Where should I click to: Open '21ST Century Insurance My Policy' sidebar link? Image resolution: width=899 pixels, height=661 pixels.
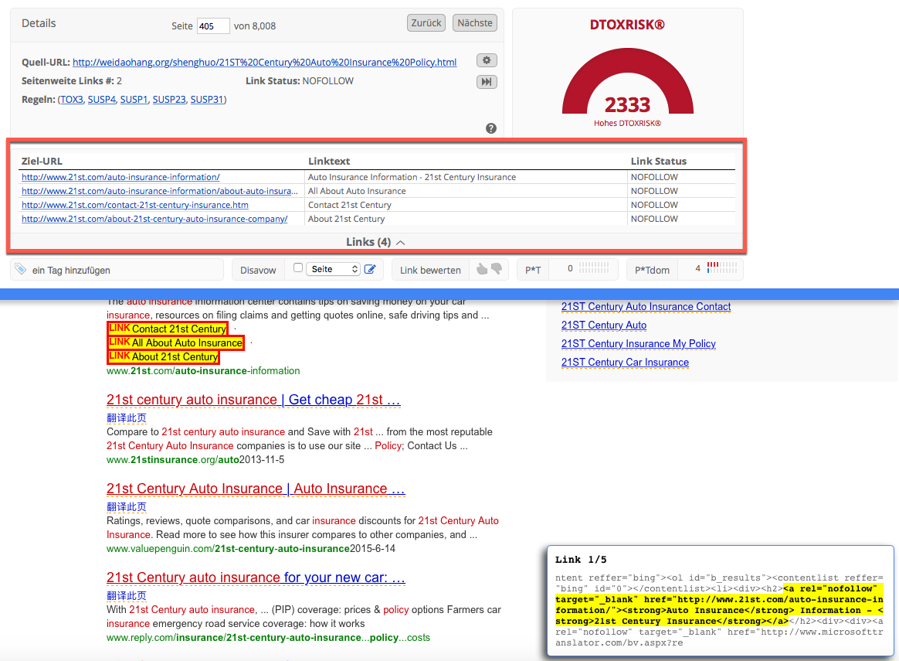639,344
